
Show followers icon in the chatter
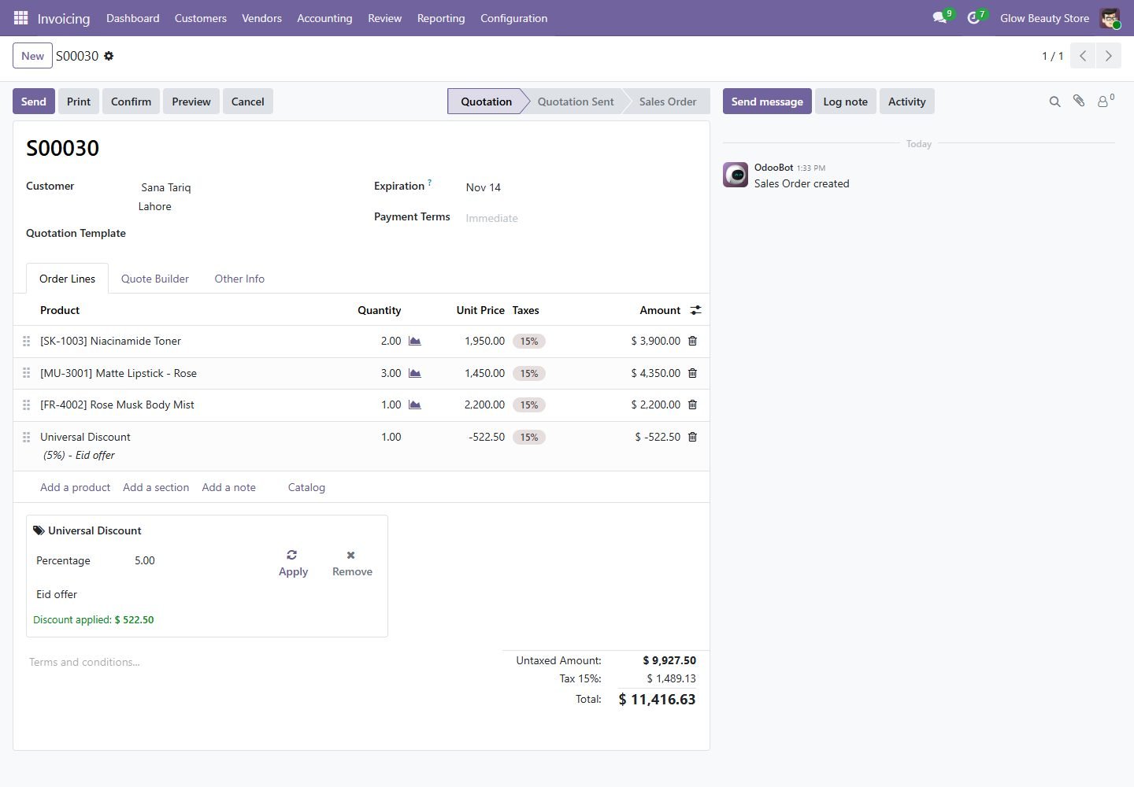[x=1106, y=101]
